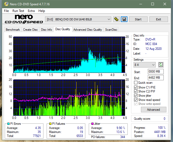Viewport: 173px width, 142px height.
Task: Click PI Errors average value 4.35
Action: tap(38, 128)
